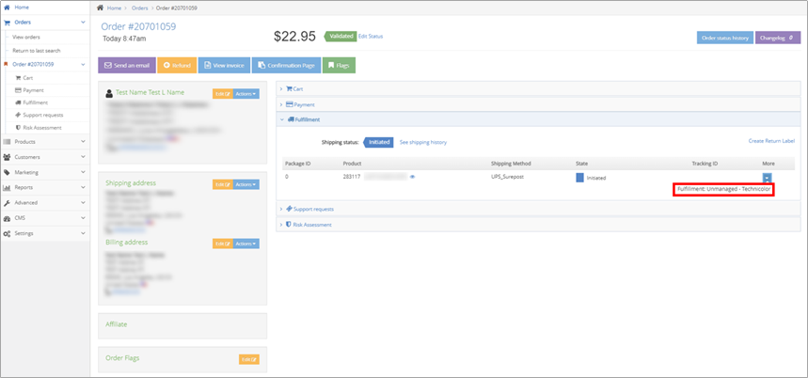
Task: Go to Fulfillment in the sidebar
Action: click(35, 102)
